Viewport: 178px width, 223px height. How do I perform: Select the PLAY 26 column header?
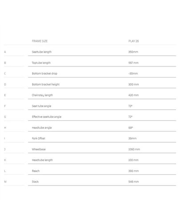(133, 41)
